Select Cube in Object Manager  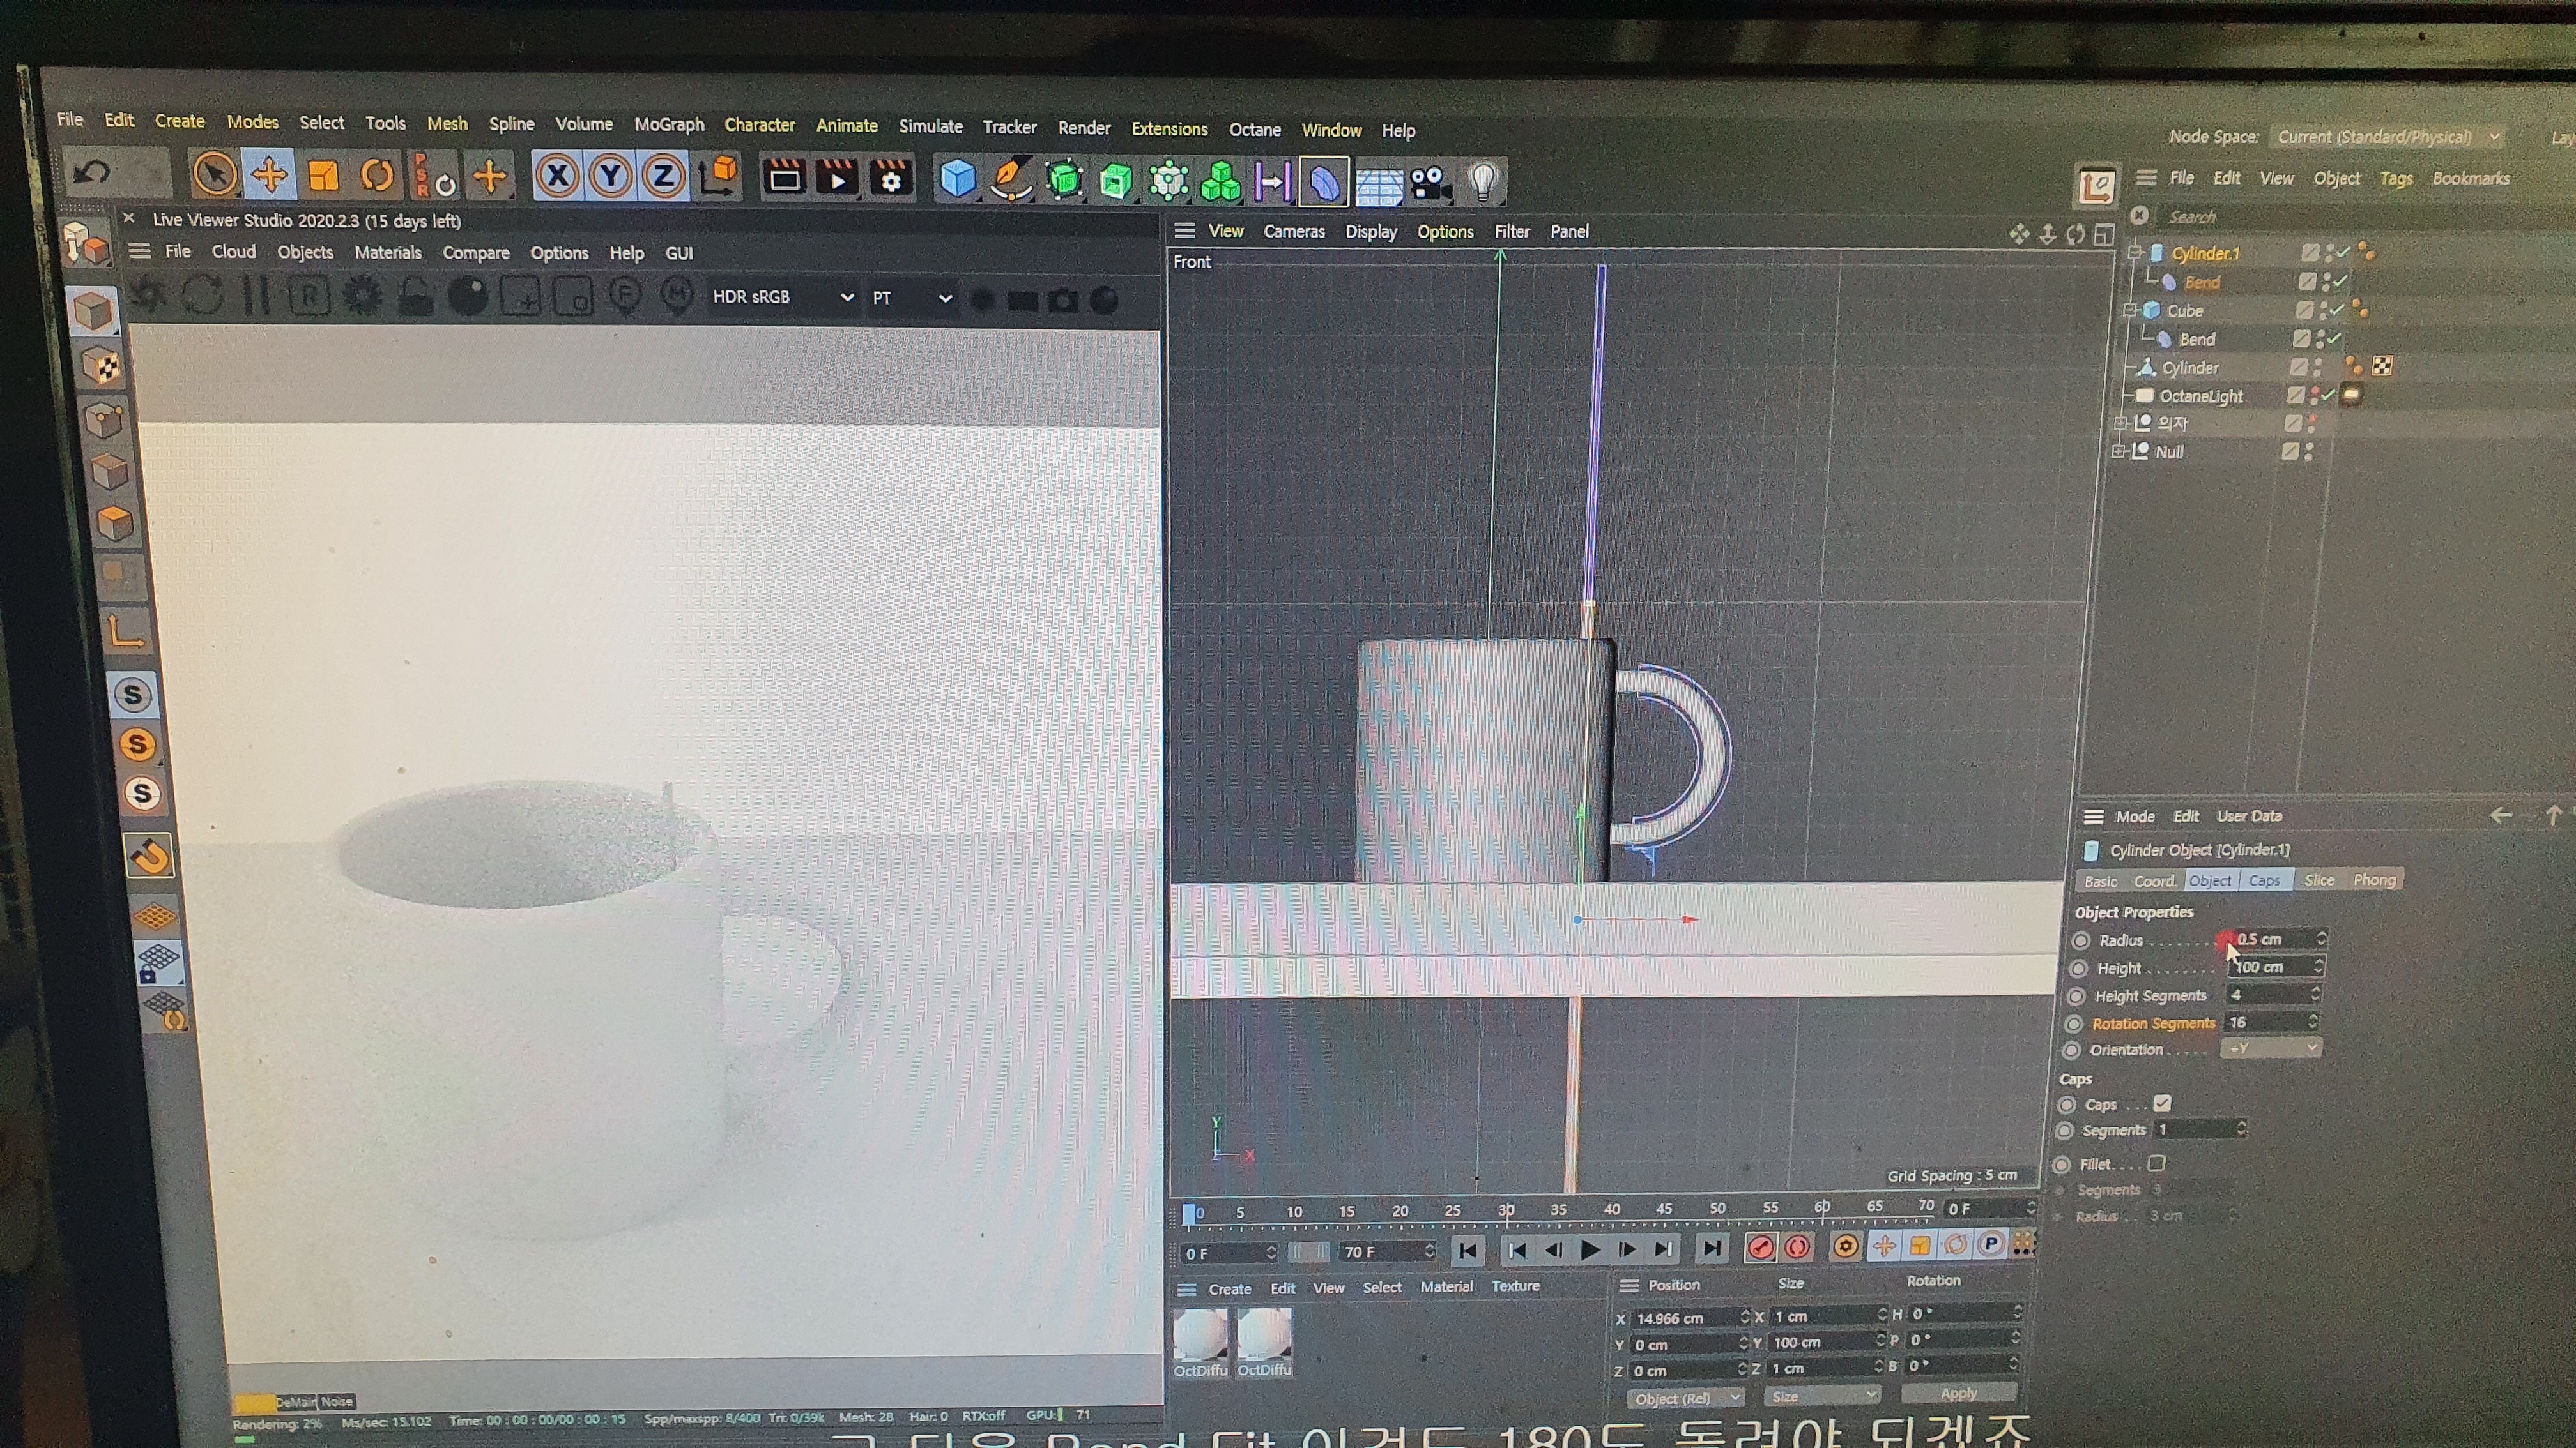(2184, 311)
